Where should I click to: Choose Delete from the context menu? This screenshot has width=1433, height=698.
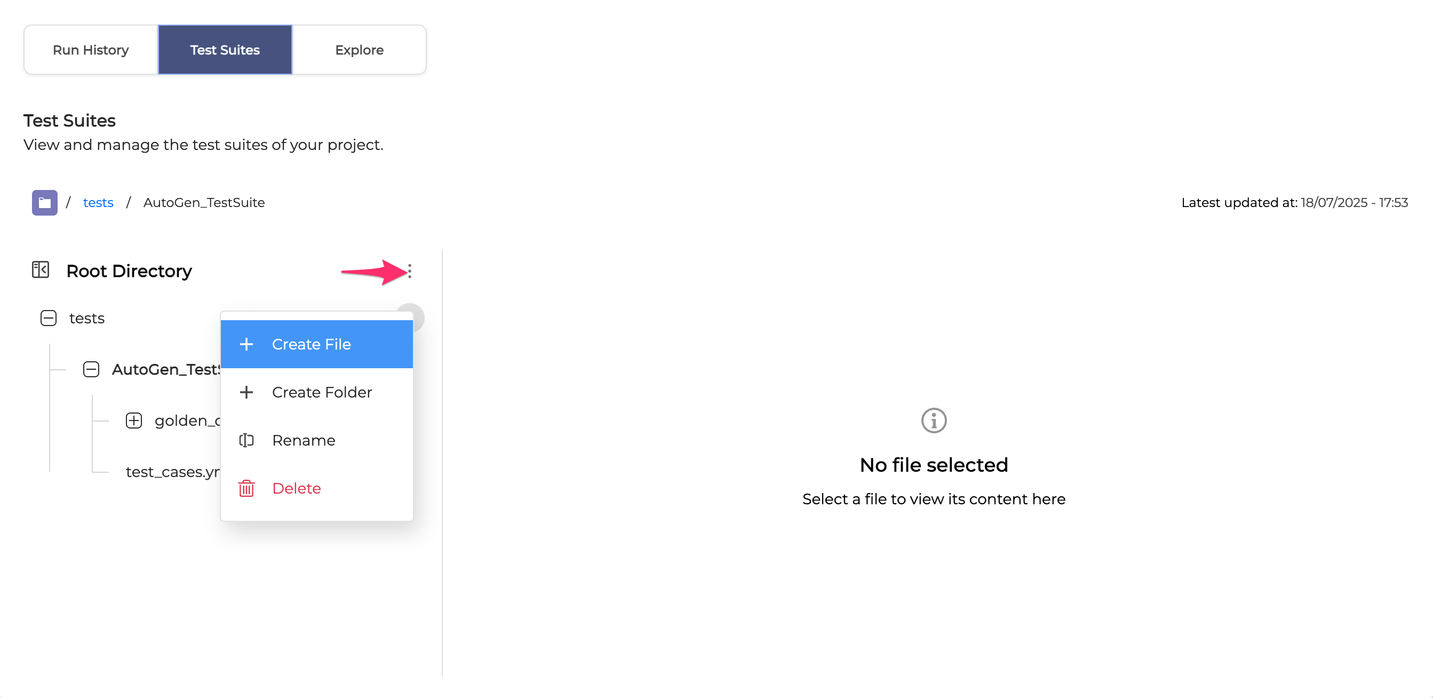[x=297, y=488]
